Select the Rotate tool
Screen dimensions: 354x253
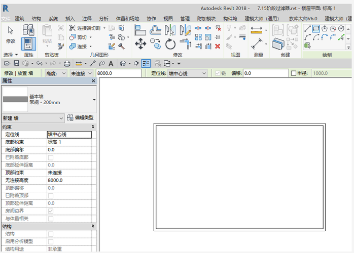[170, 44]
